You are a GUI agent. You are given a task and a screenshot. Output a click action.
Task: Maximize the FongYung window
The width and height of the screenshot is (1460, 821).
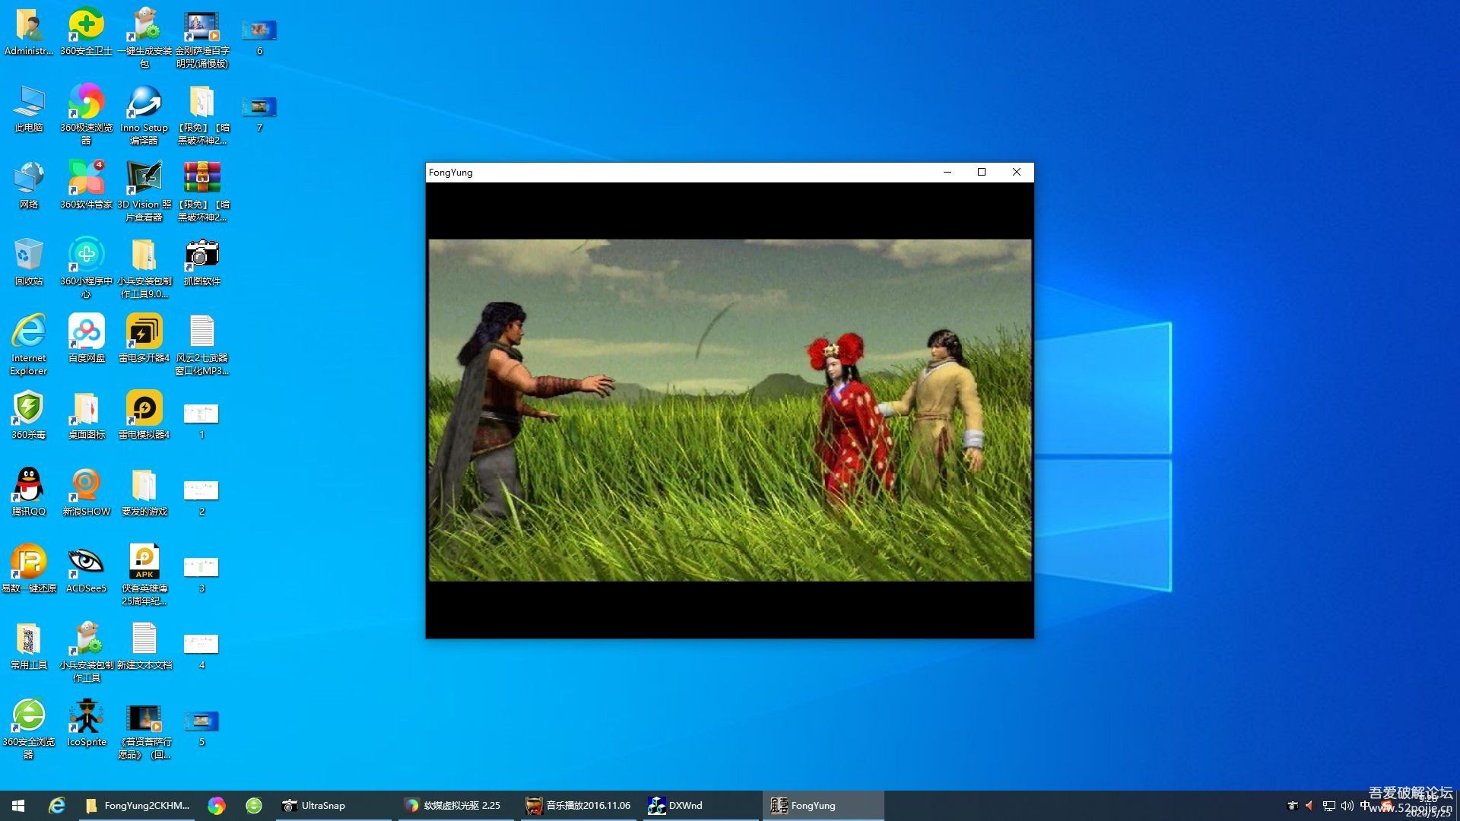point(982,173)
